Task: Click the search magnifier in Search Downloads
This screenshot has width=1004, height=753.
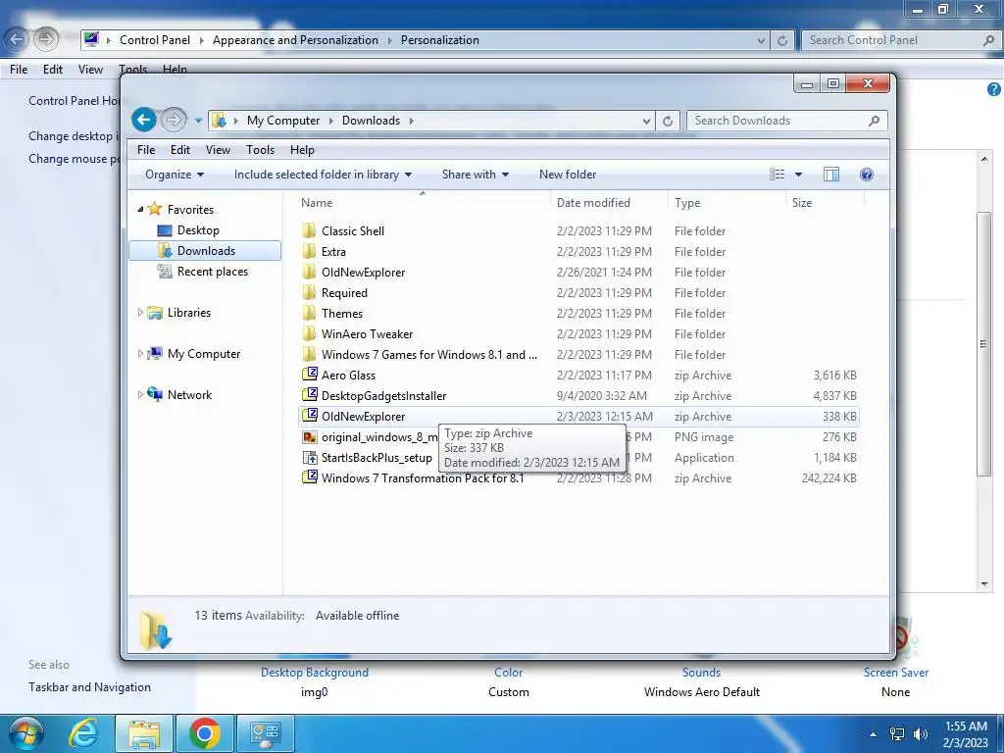Action: [874, 121]
